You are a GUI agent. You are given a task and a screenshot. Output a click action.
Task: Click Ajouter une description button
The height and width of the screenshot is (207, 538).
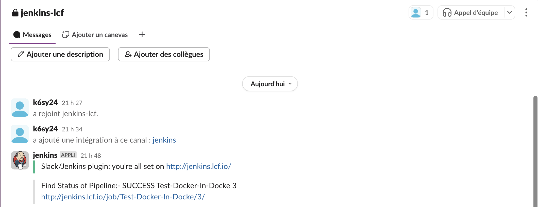click(x=60, y=54)
